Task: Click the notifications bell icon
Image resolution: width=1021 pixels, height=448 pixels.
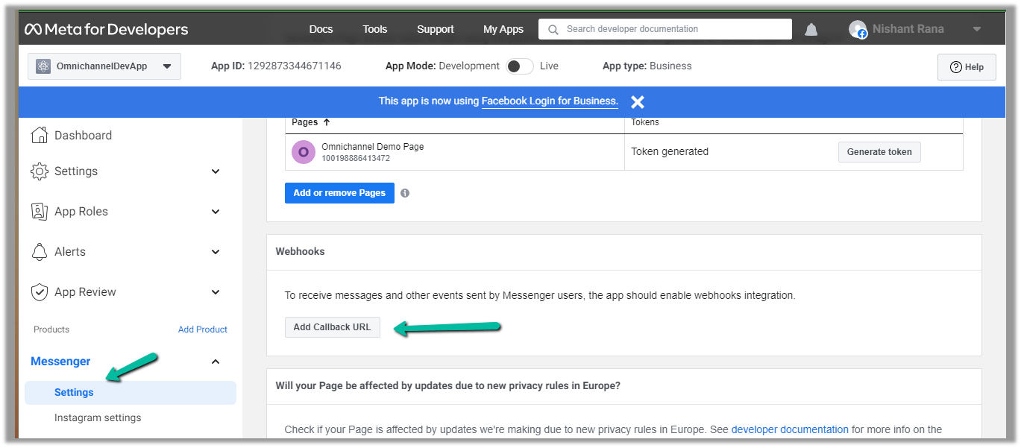Action: (811, 30)
